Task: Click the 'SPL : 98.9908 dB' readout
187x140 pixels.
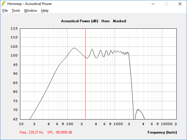Action: [x=60, y=132]
